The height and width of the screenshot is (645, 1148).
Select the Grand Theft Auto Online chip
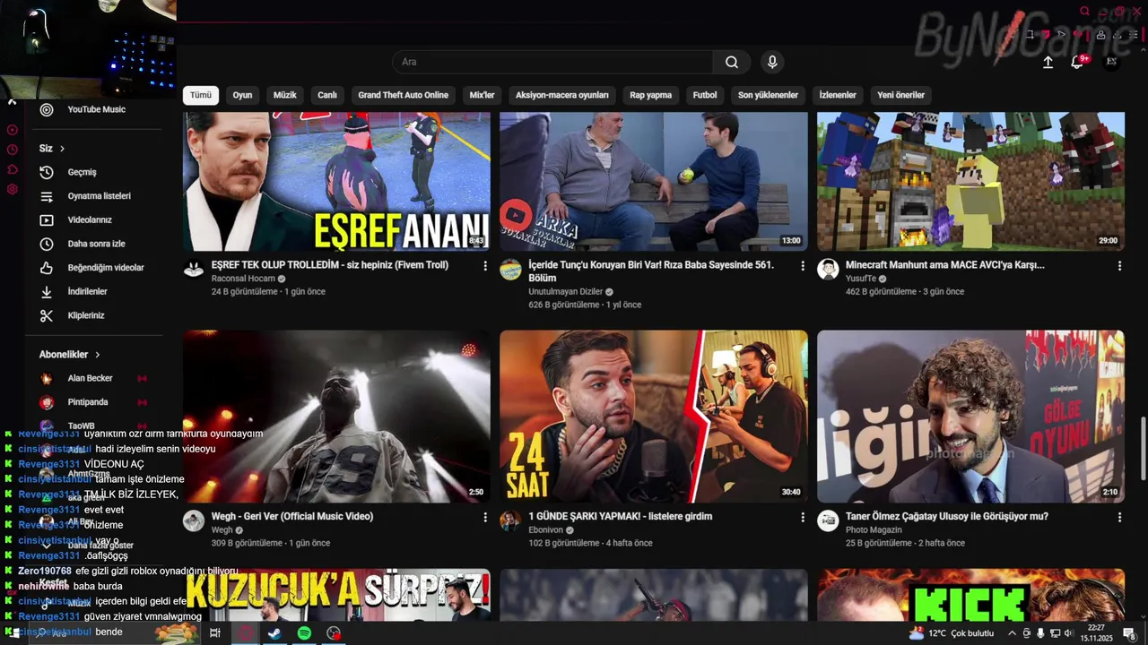(403, 95)
